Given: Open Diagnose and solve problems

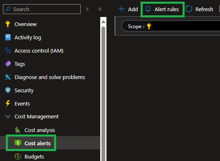Looking at the screenshot, I should click(50, 77).
